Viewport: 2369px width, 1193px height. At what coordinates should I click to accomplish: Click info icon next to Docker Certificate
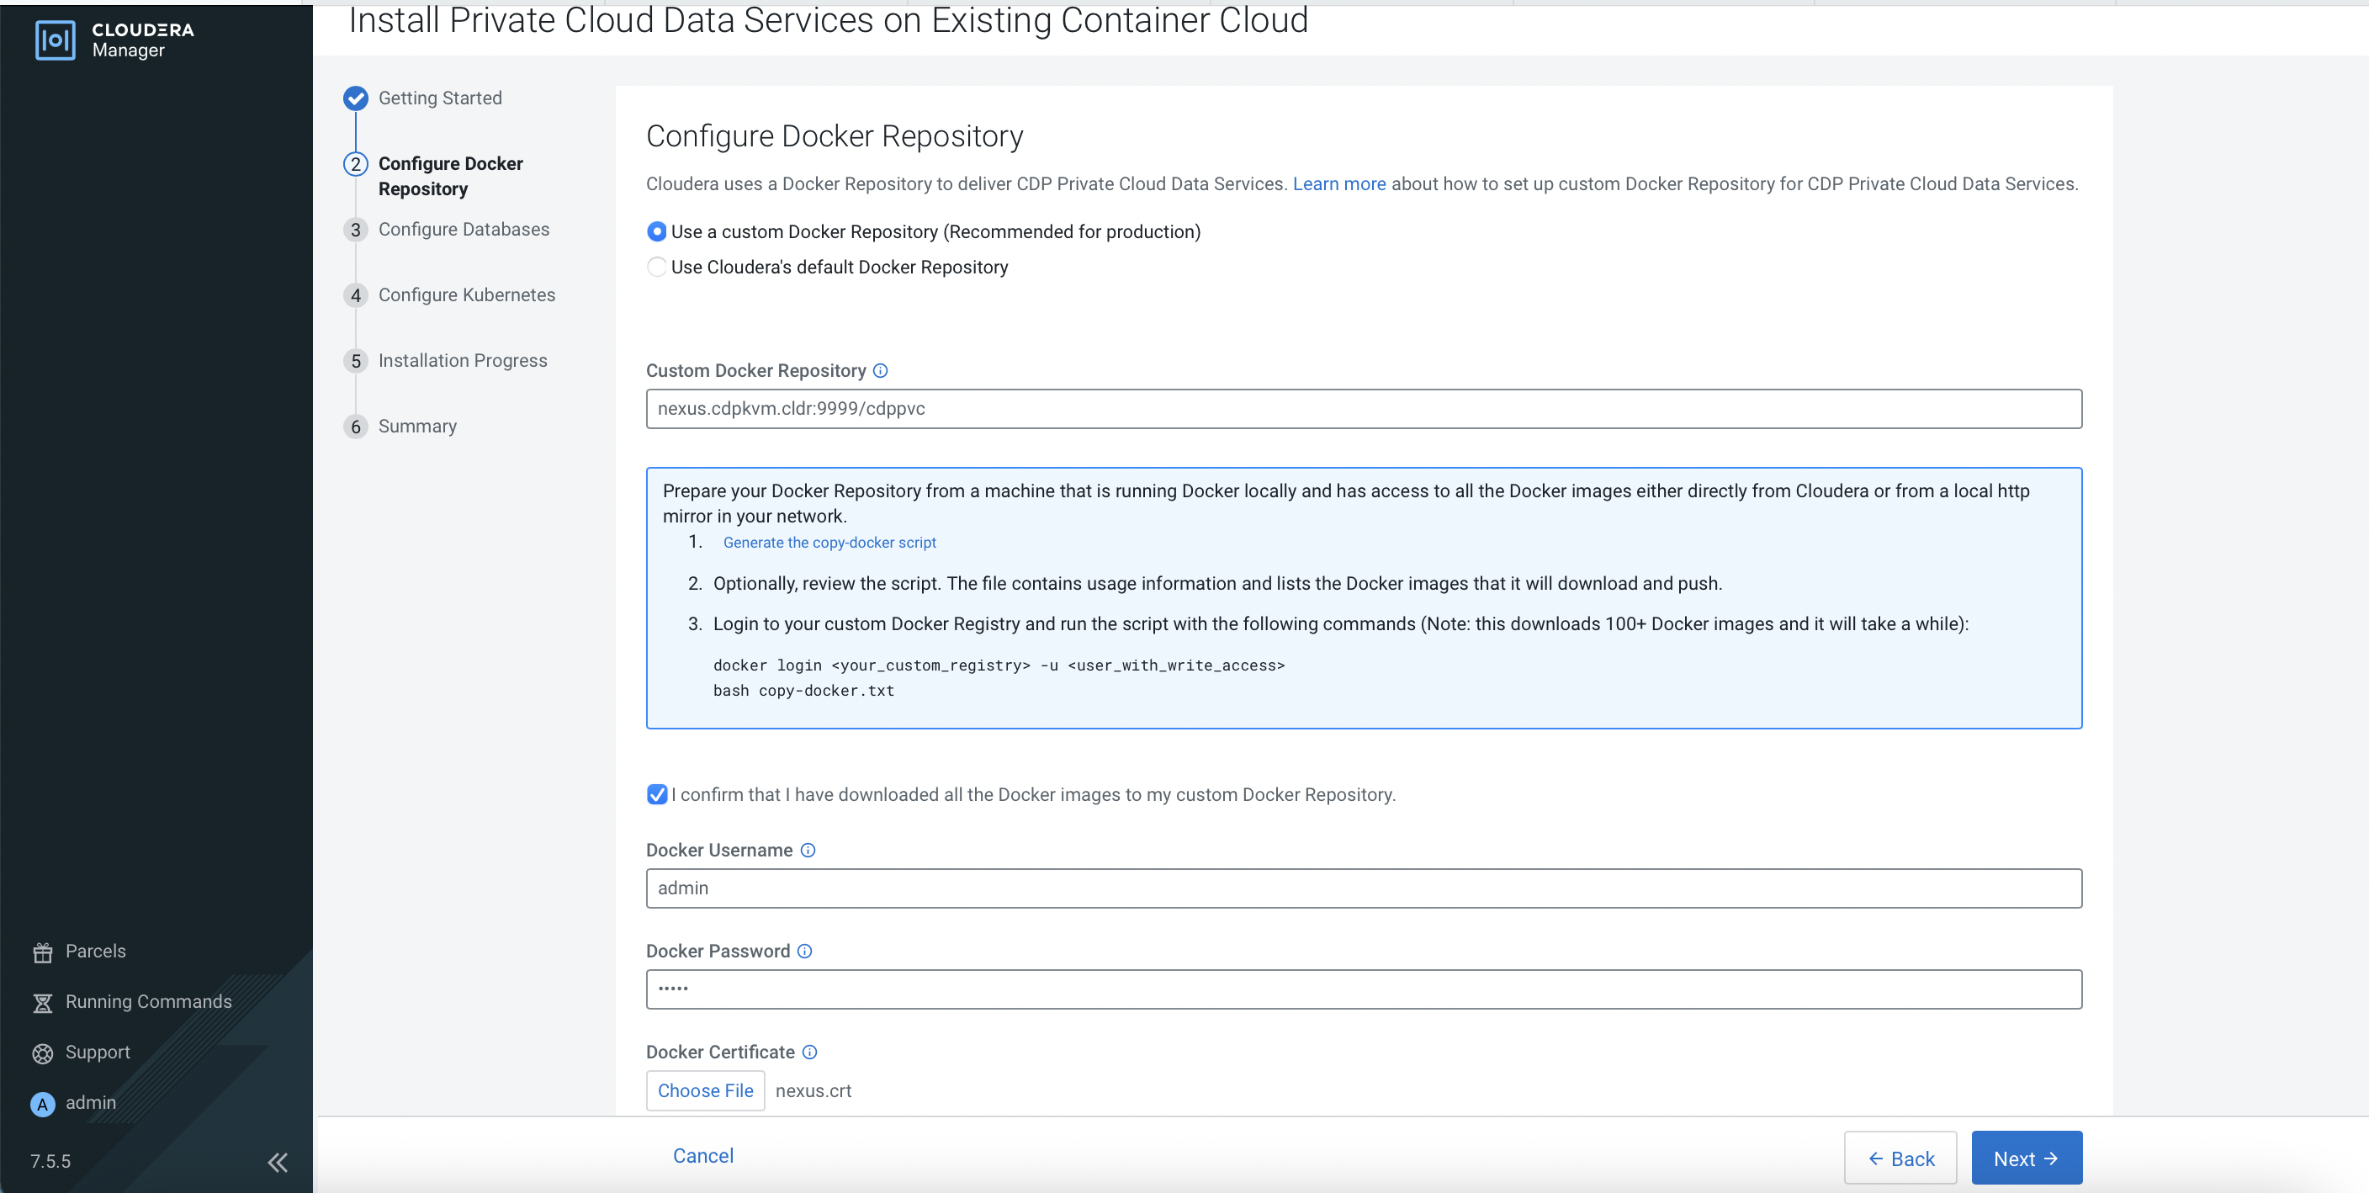(809, 1052)
